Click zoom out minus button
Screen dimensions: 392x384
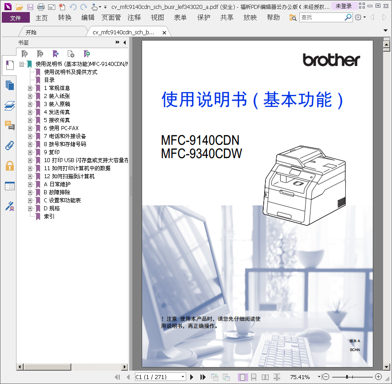(x=326, y=376)
